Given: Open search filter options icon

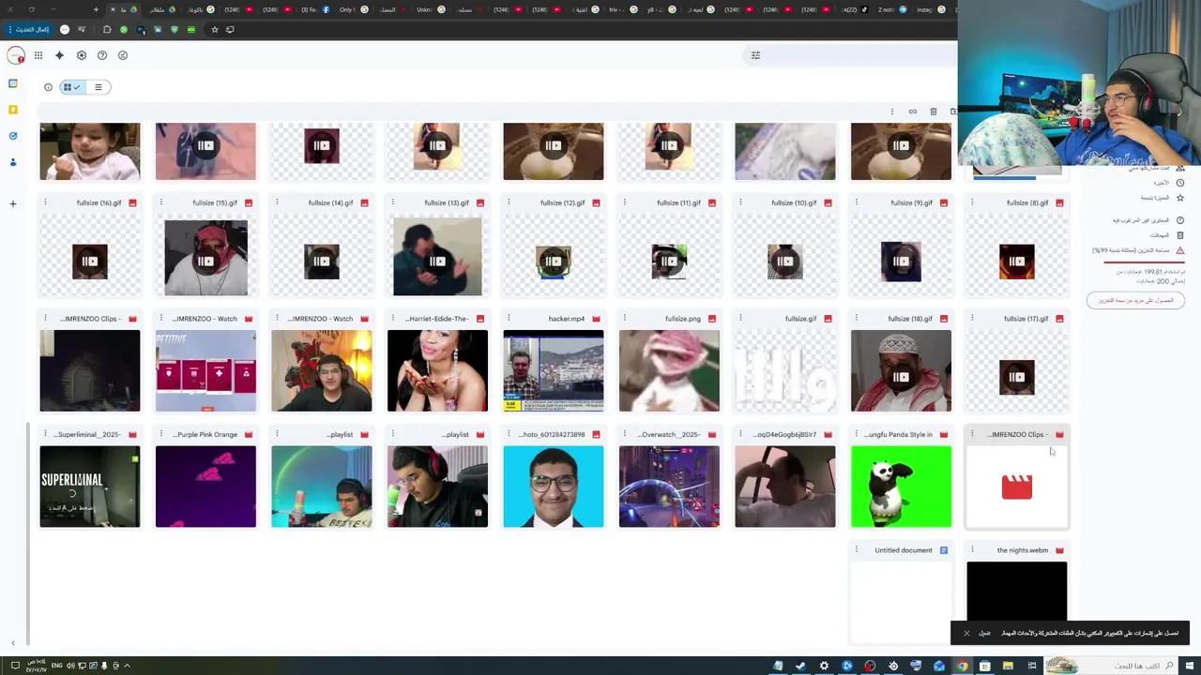Looking at the screenshot, I should coord(755,55).
